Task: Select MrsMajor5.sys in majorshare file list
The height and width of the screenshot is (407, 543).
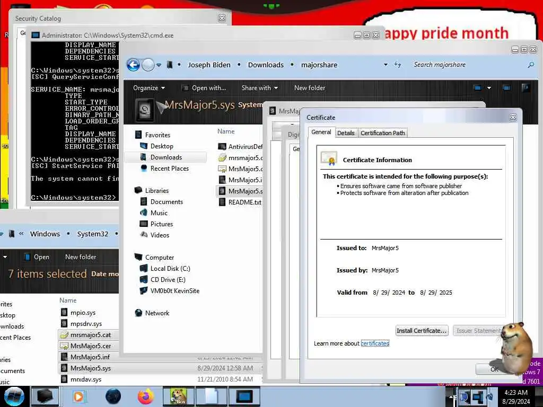Action: click(x=240, y=191)
